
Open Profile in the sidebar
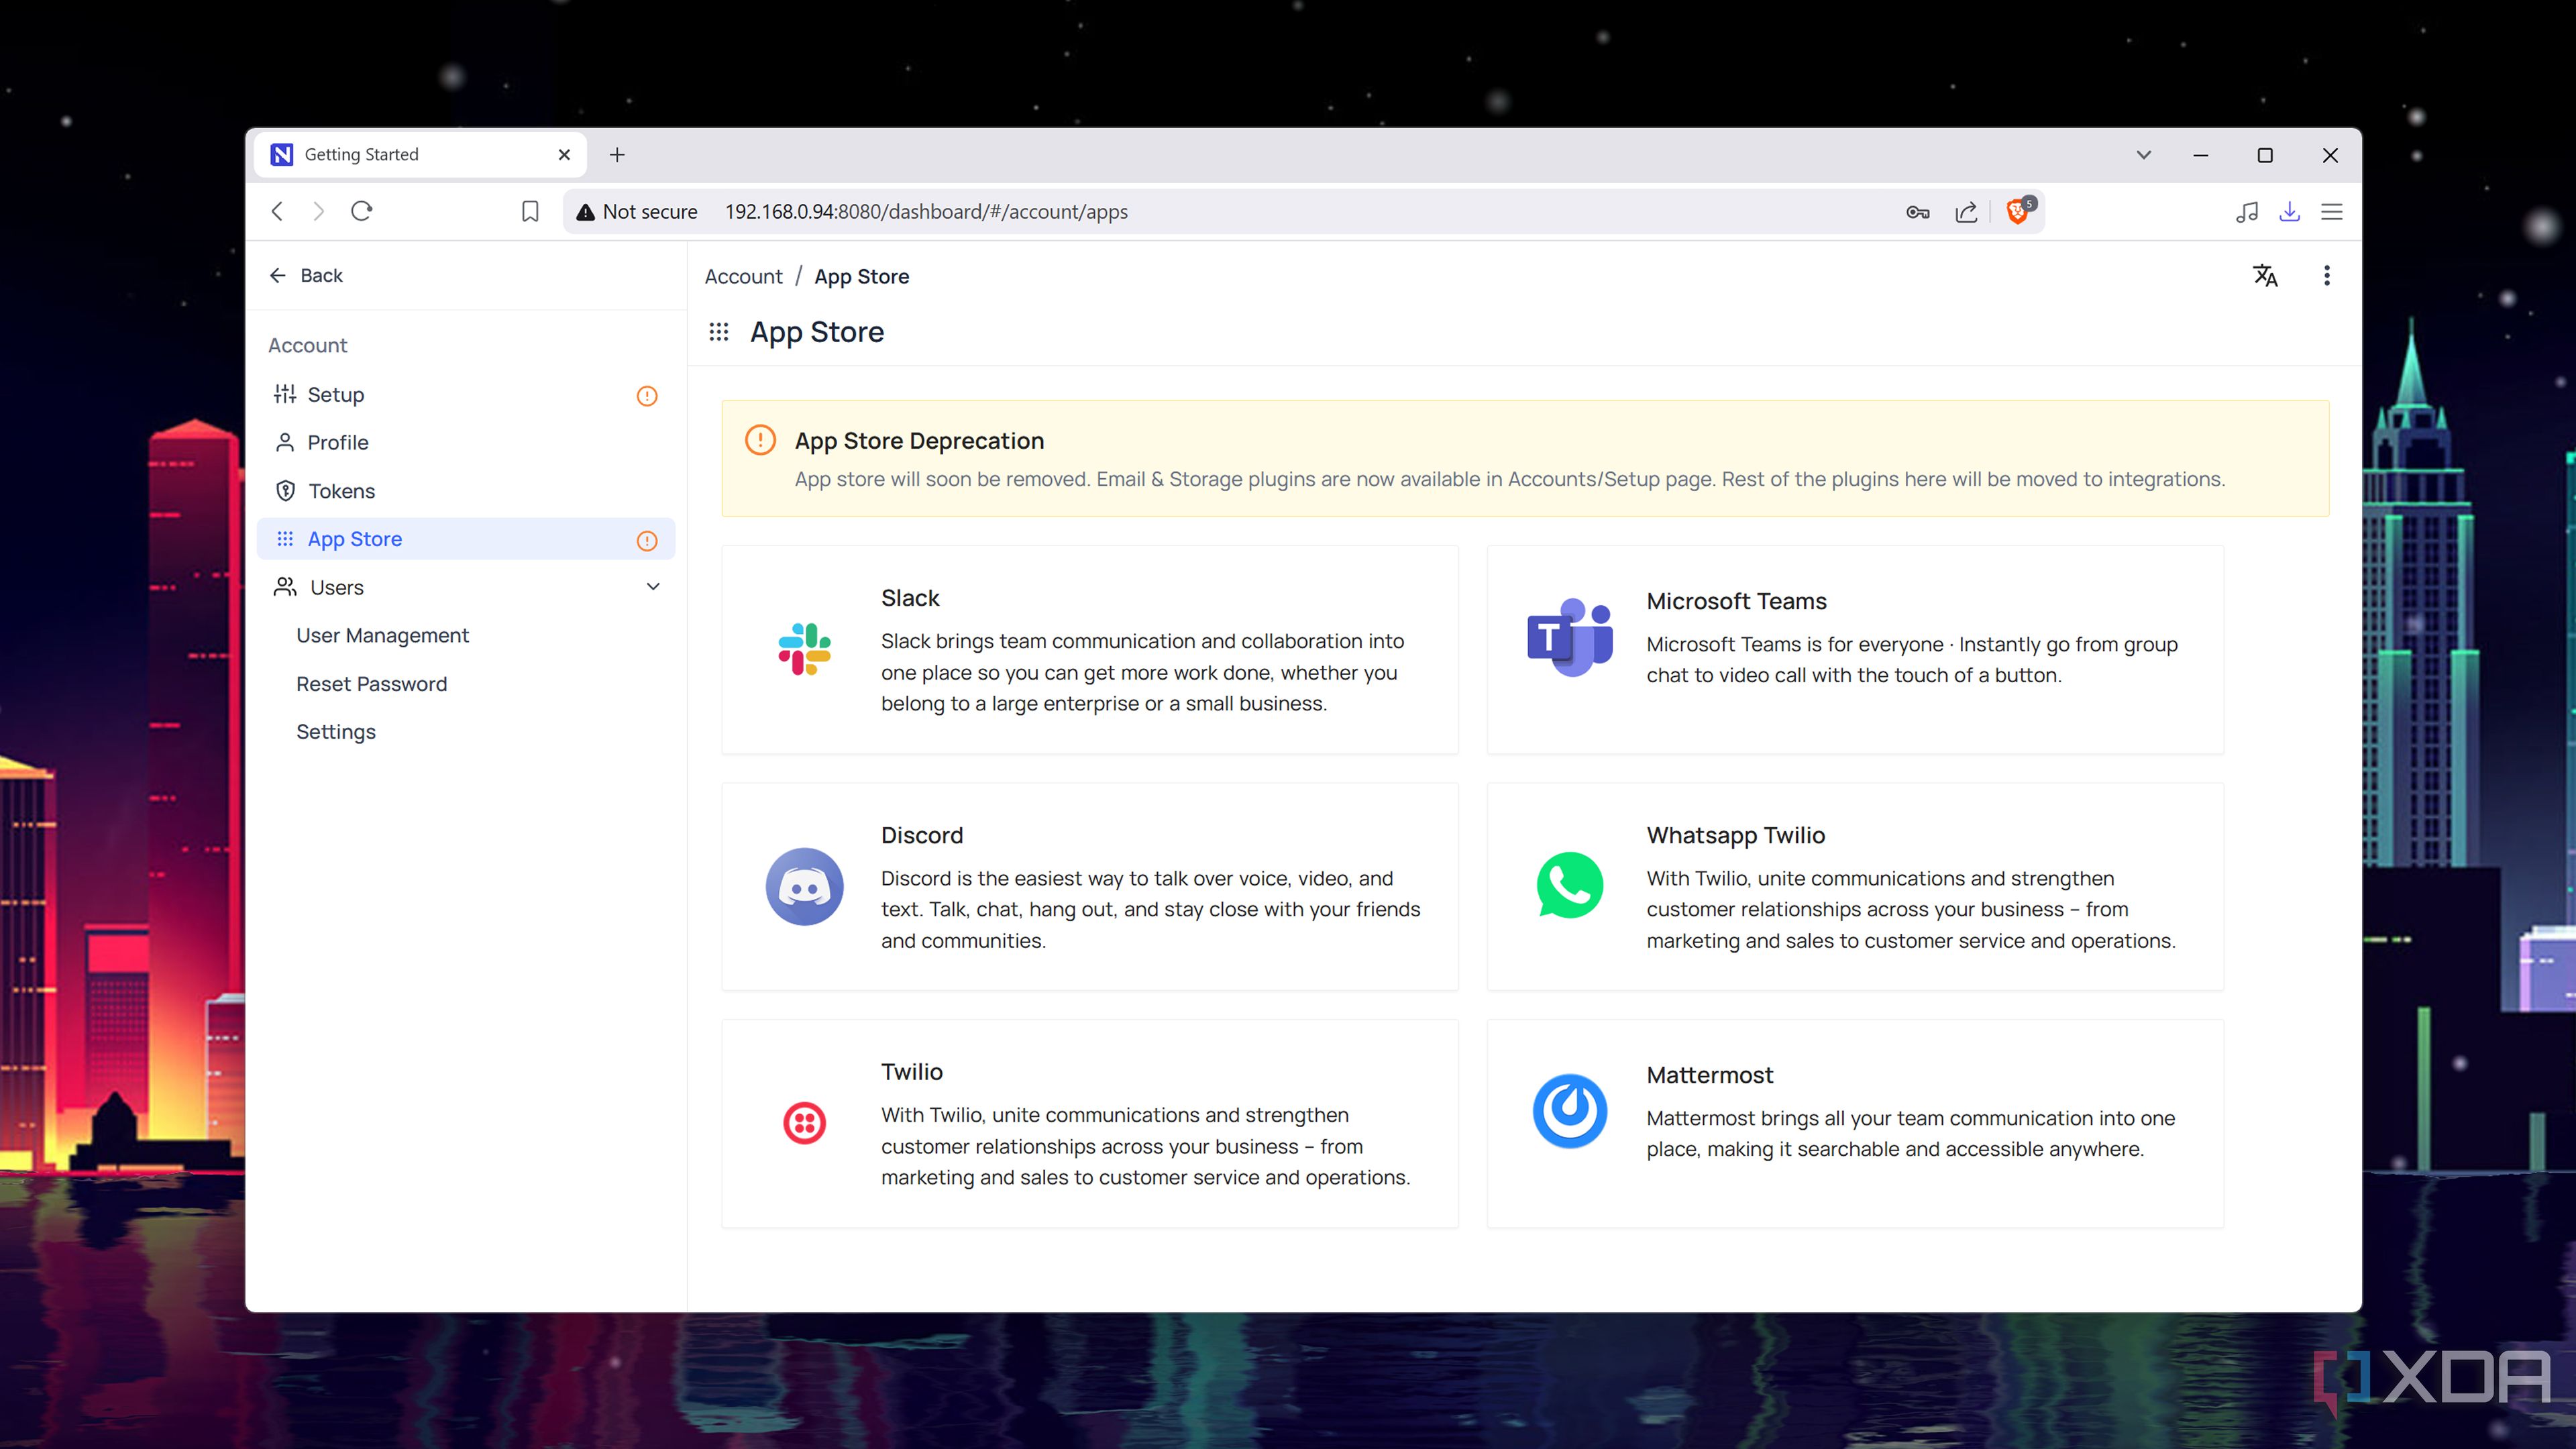point(466,443)
